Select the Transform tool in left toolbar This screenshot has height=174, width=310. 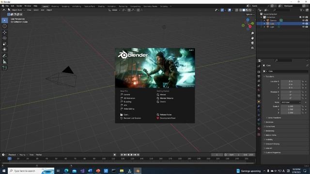pos(4,49)
